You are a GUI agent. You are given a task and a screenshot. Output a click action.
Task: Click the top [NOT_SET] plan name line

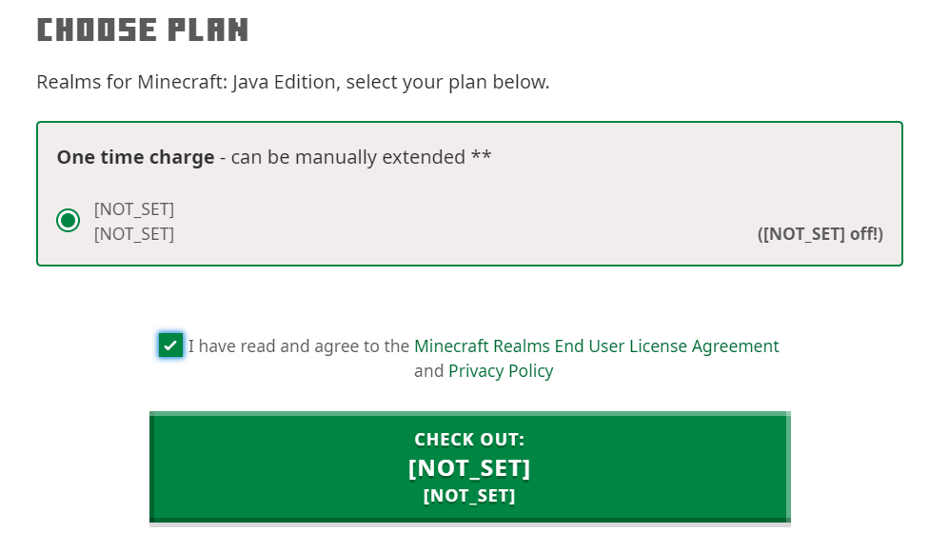point(134,209)
